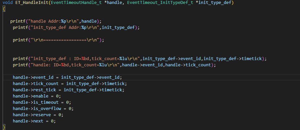Click the void return type keyword
Screen dimensions: 300x130
[8, 3]
